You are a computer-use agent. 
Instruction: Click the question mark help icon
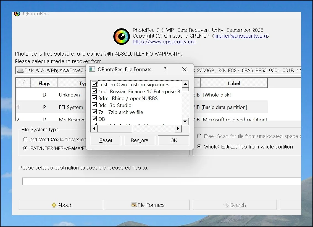coord(165,69)
